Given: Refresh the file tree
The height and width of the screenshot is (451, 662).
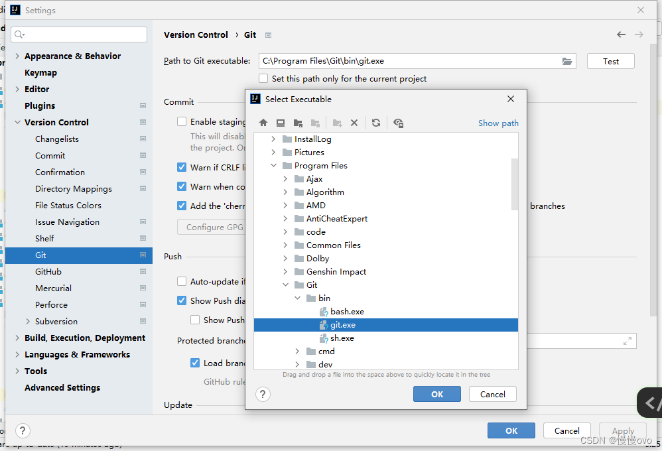Looking at the screenshot, I should coord(376,123).
